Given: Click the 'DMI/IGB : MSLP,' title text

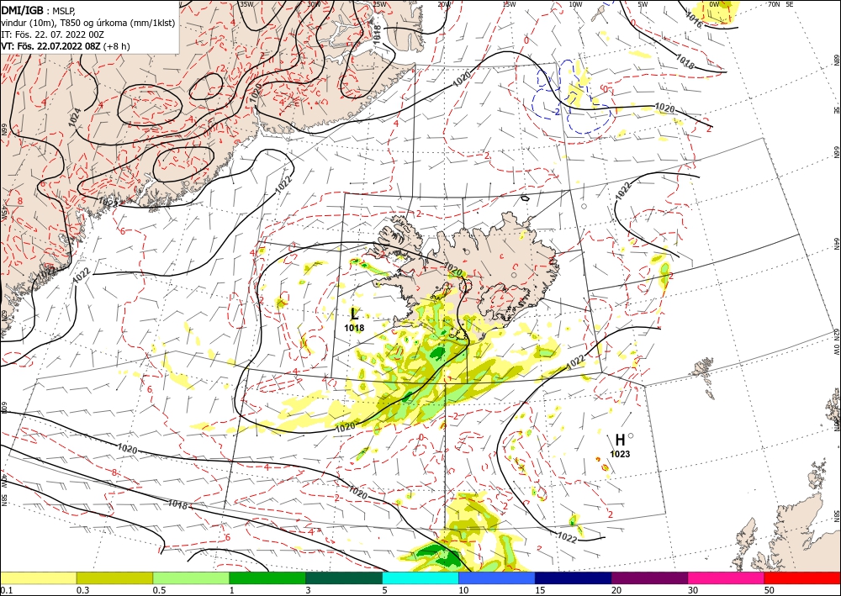Looking at the screenshot, I should coord(39,10).
